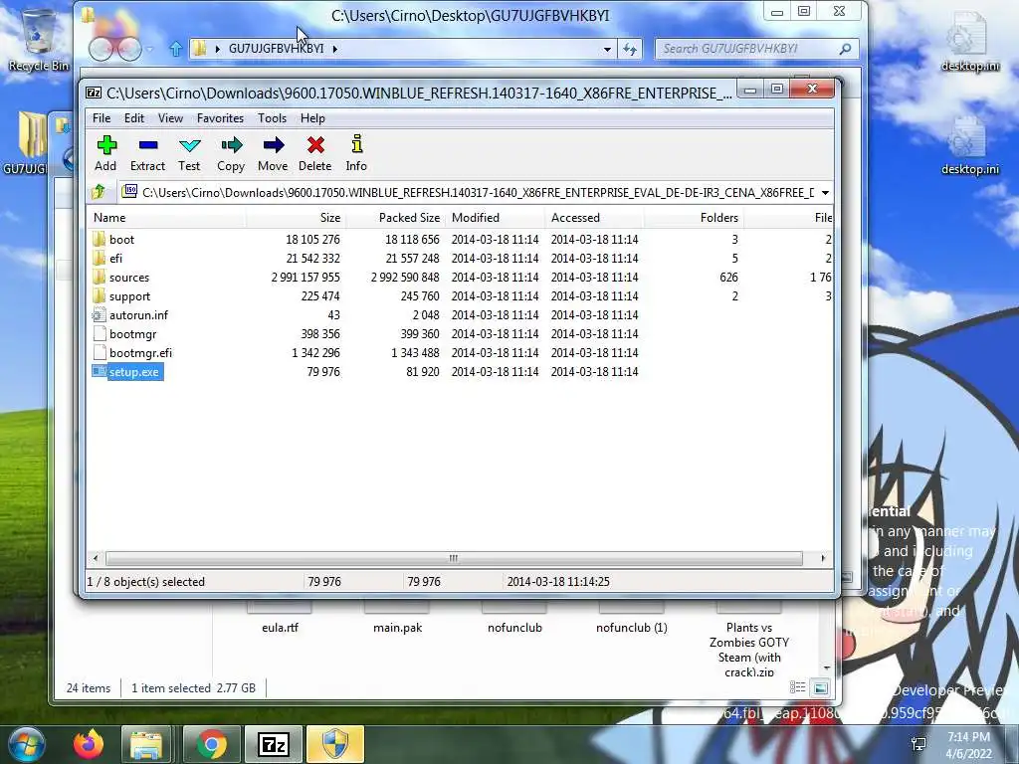Open the View menu
Image resolution: width=1019 pixels, height=764 pixels.
(x=170, y=118)
